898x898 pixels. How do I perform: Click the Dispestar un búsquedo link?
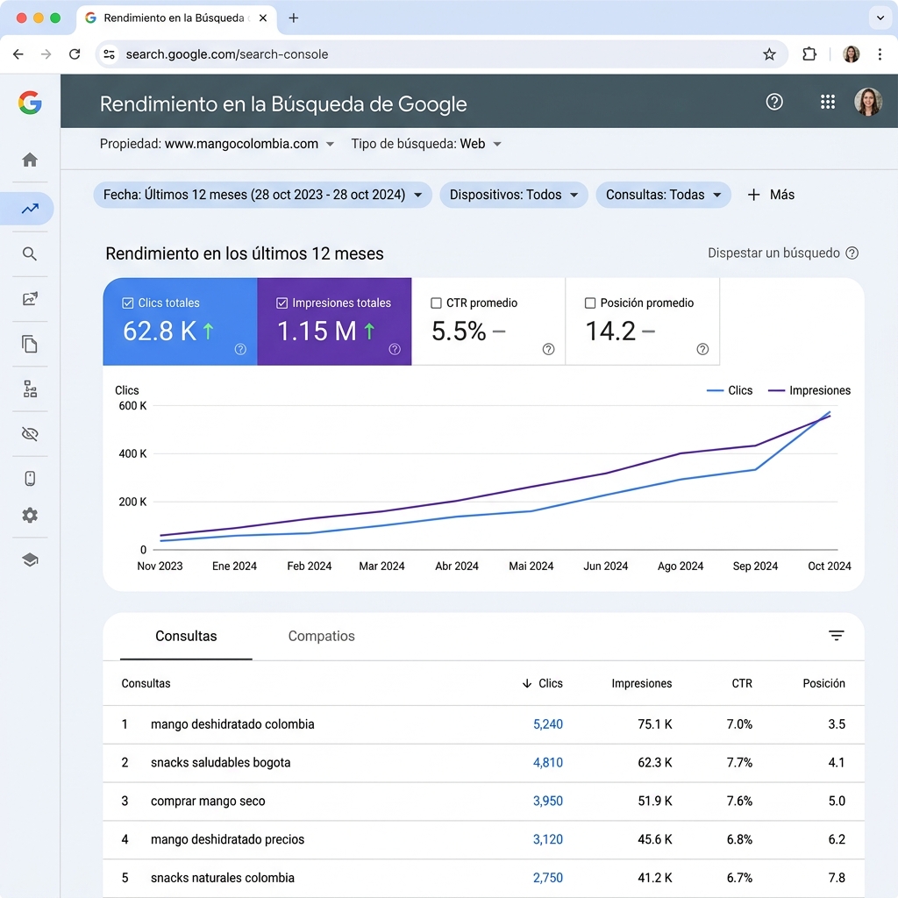(x=773, y=253)
